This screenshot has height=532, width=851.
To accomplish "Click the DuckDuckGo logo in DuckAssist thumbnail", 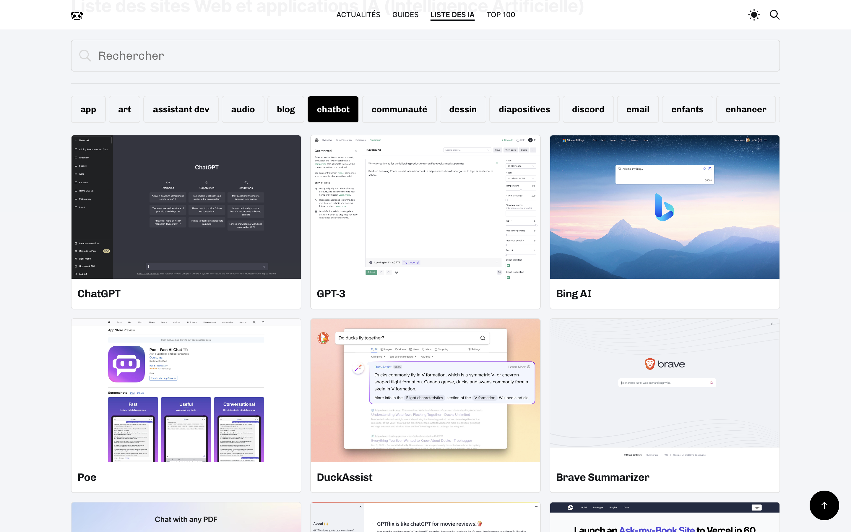I will [323, 338].
